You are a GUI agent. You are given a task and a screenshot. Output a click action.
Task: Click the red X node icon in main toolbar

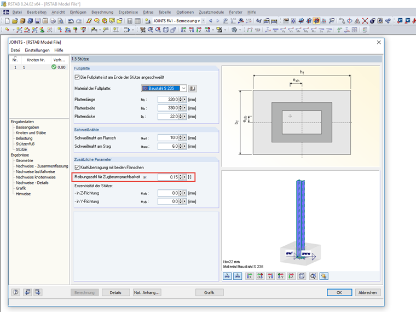tap(365, 21)
